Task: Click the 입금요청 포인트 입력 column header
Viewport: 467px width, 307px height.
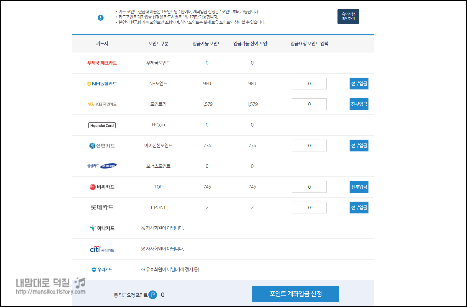Action: click(309, 44)
